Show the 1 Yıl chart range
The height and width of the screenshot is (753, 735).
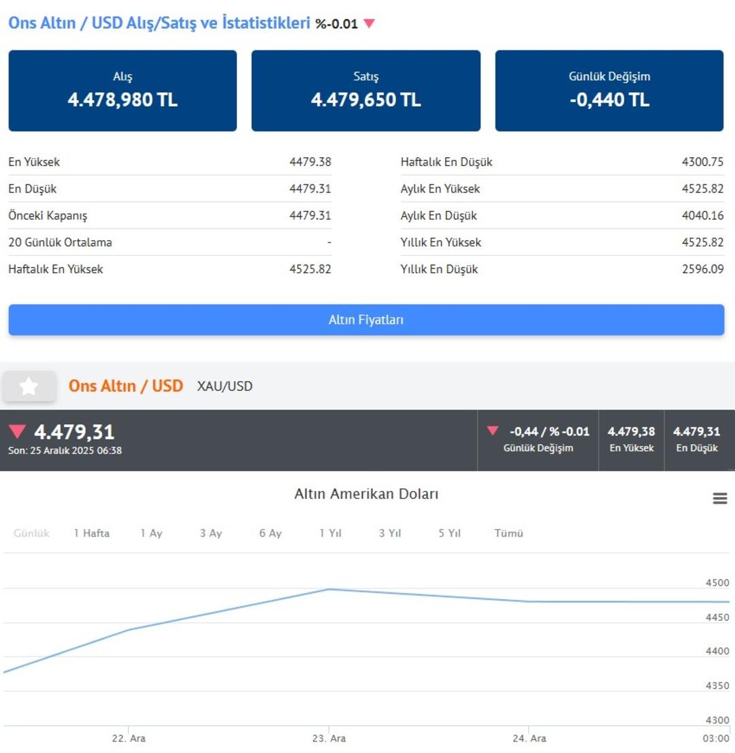click(330, 533)
